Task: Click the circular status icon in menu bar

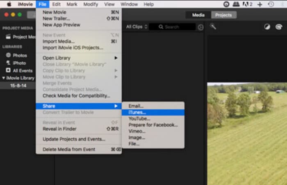Action: click(x=226, y=4)
